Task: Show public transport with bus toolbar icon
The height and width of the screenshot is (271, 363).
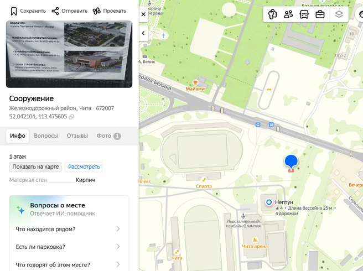Action: 304,14
